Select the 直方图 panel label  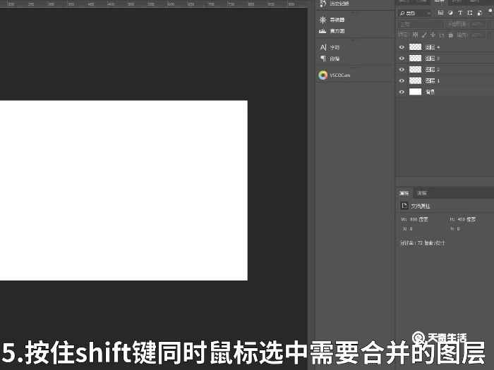[x=337, y=31]
